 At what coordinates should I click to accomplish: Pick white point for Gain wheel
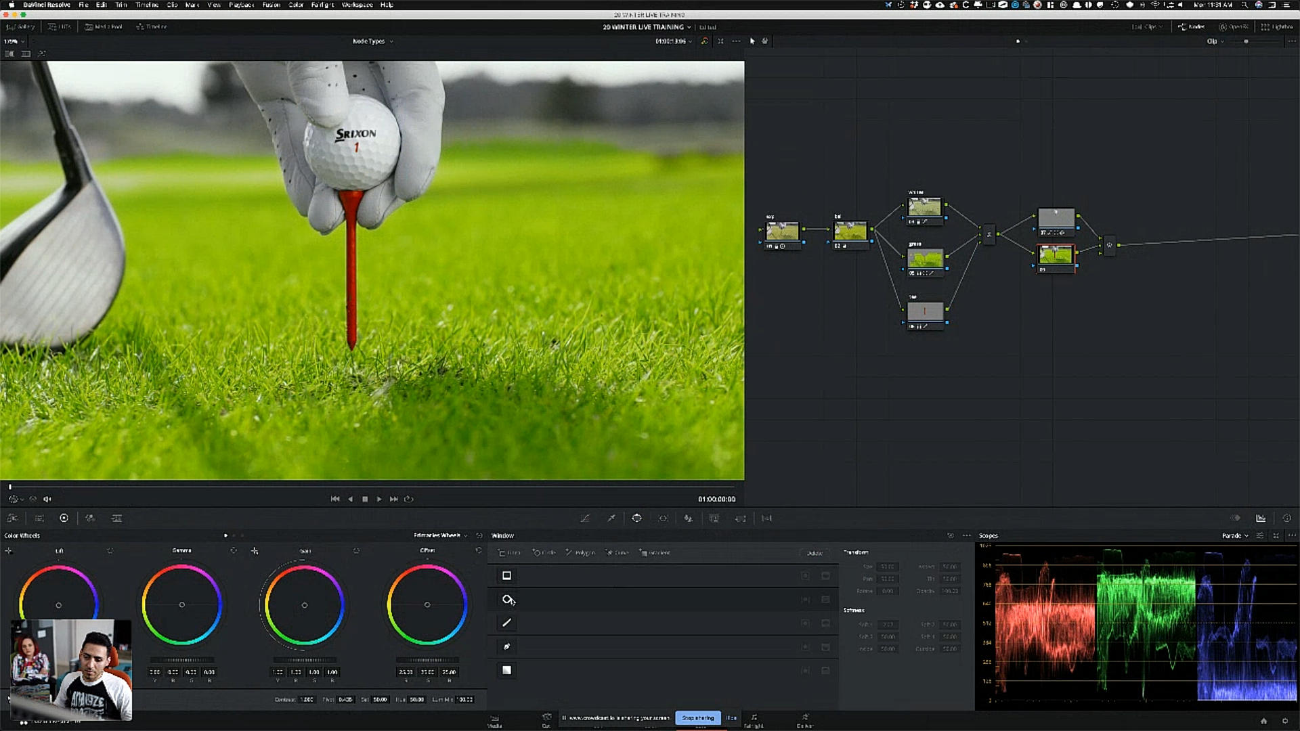point(255,551)
